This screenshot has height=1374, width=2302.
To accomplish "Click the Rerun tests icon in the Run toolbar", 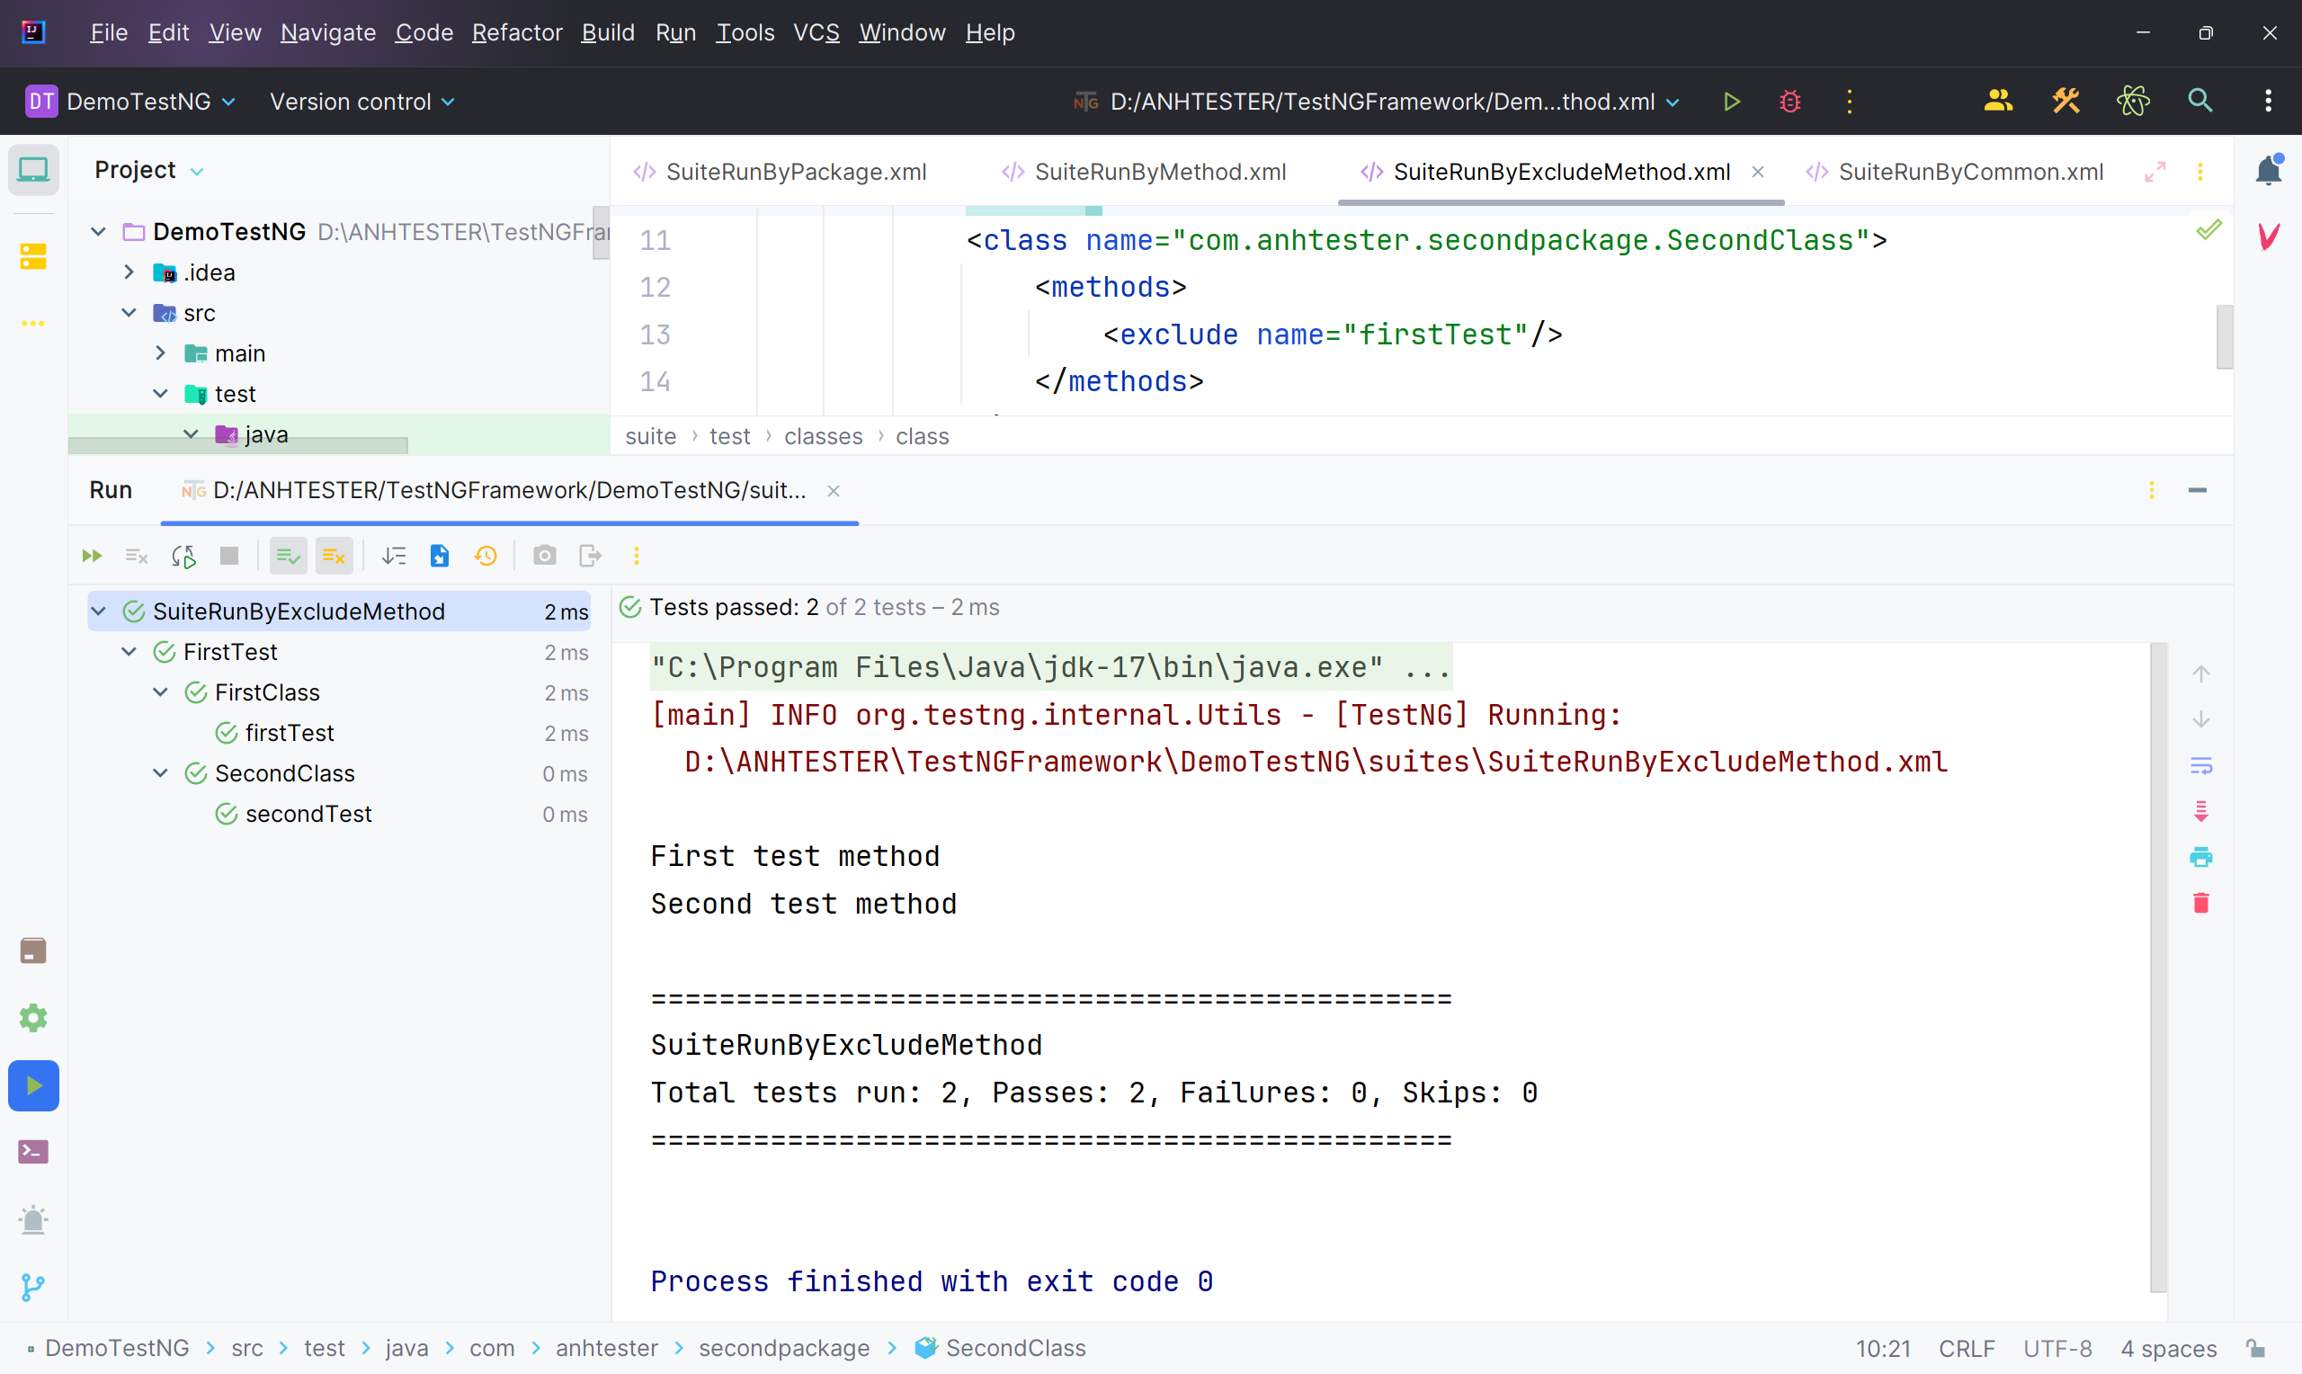I will click(x=91, y=556).
